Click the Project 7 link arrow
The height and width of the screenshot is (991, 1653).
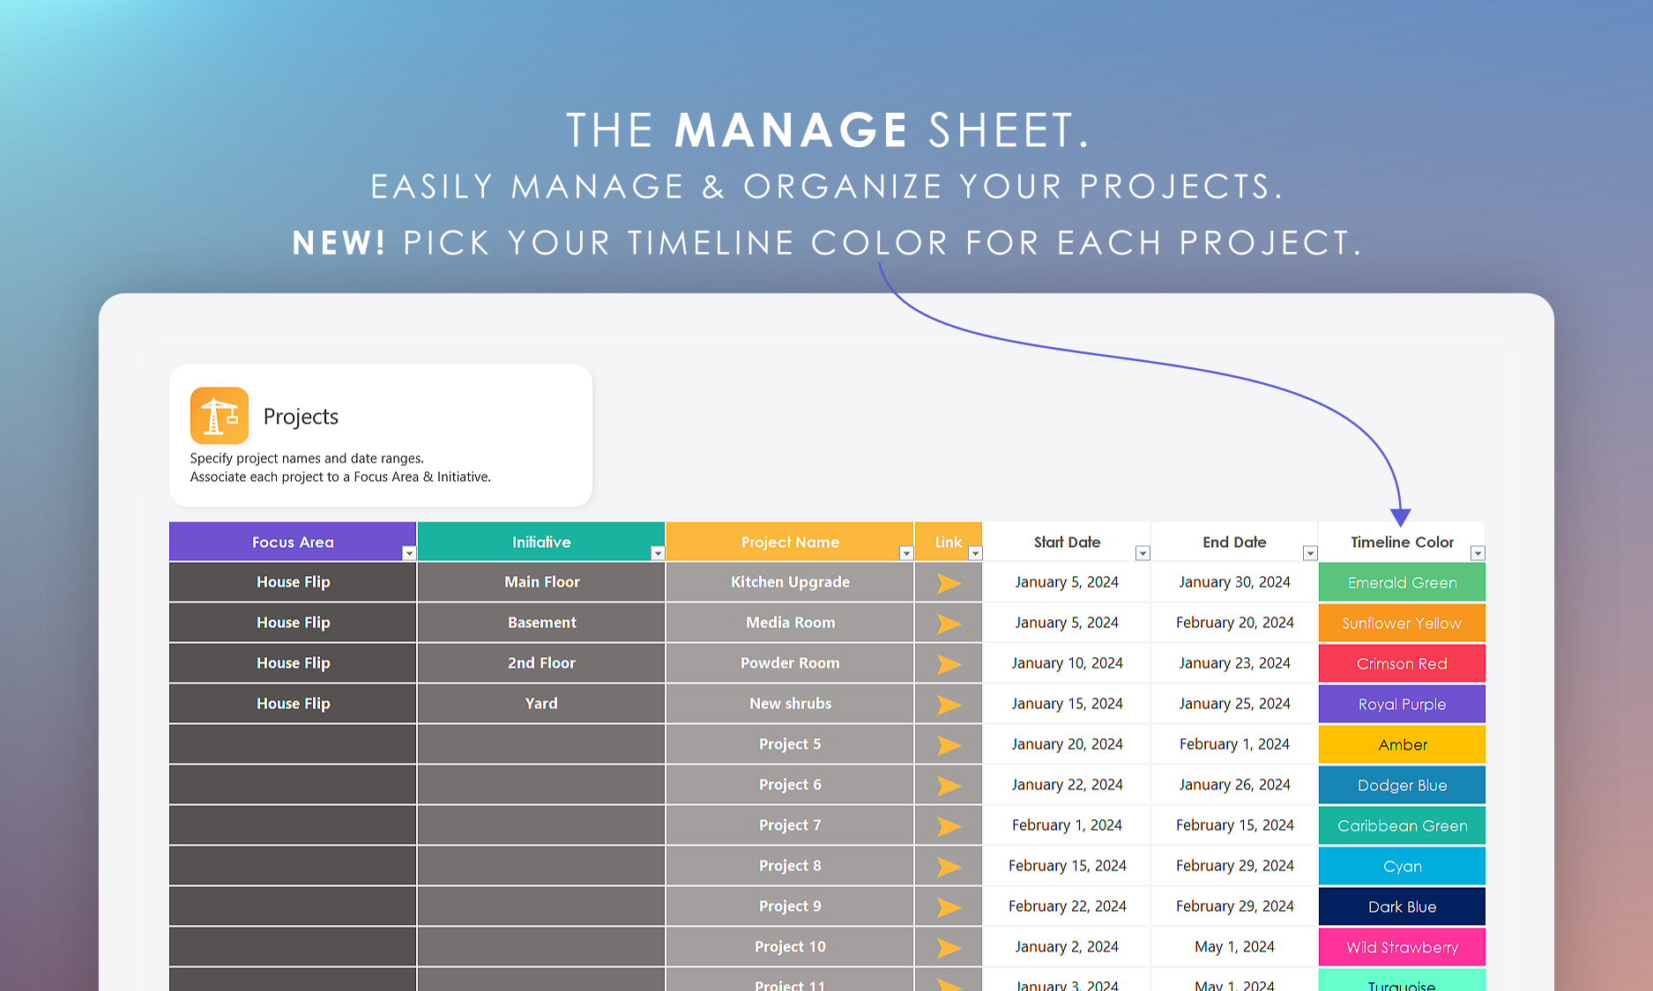(x=949, y=826)
